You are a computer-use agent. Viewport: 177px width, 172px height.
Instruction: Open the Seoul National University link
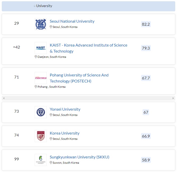72,21
